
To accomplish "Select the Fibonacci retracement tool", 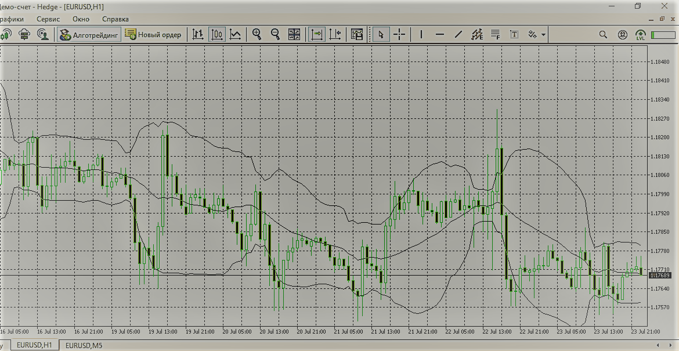I will 496,34.
